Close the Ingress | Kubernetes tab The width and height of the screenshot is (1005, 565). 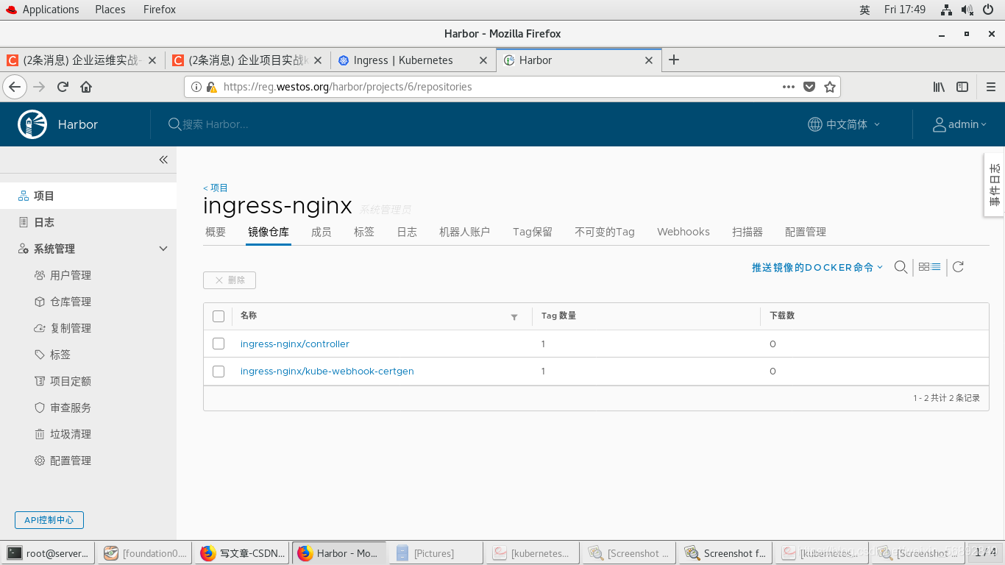pos(483,60)
